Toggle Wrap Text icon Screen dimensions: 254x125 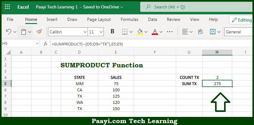[x=201, y=32]
